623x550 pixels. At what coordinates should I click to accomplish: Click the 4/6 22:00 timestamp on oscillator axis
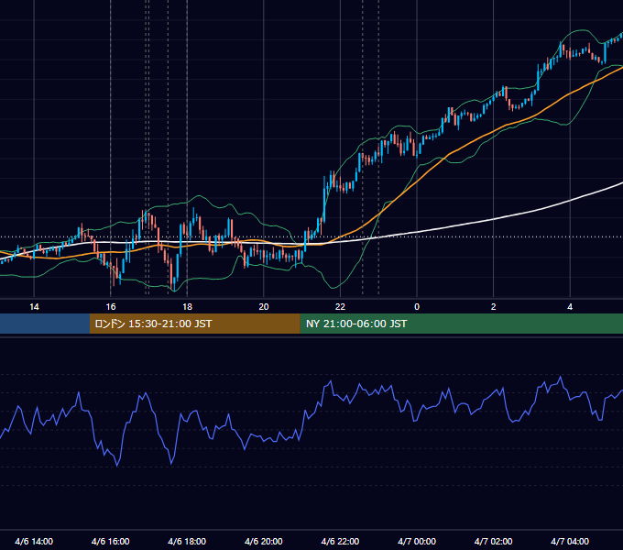340,541
